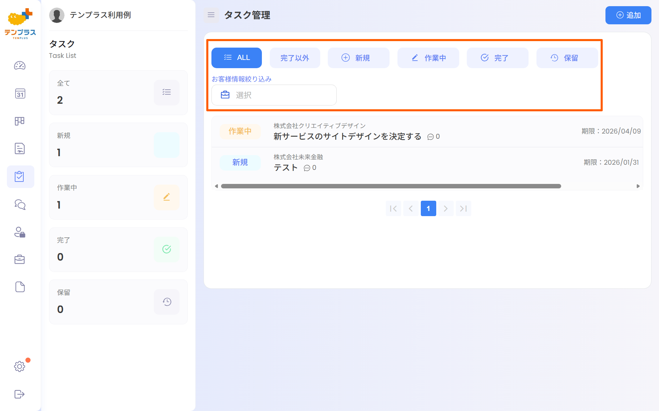Open the document report icon in sidebar

coord(20,148)
